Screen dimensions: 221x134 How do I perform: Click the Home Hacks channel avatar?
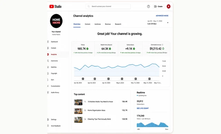[x=56, y=21]
